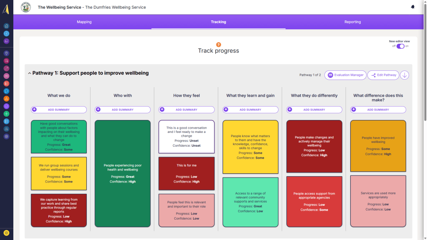Open the blue chat bubble sidebar icon

point(6,91)
